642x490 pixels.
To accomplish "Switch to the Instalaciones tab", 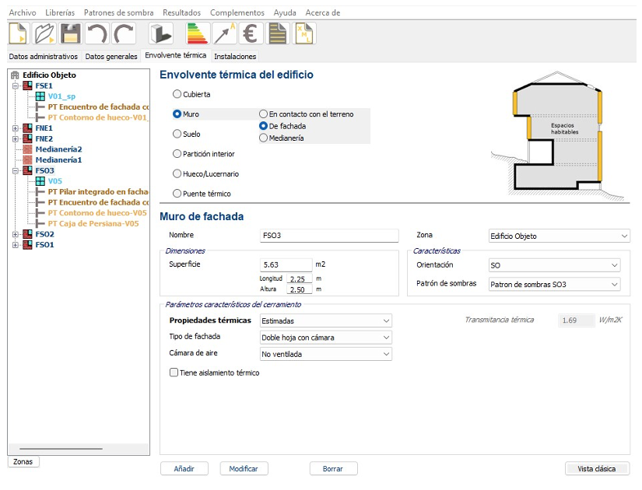I will [235, 56].
